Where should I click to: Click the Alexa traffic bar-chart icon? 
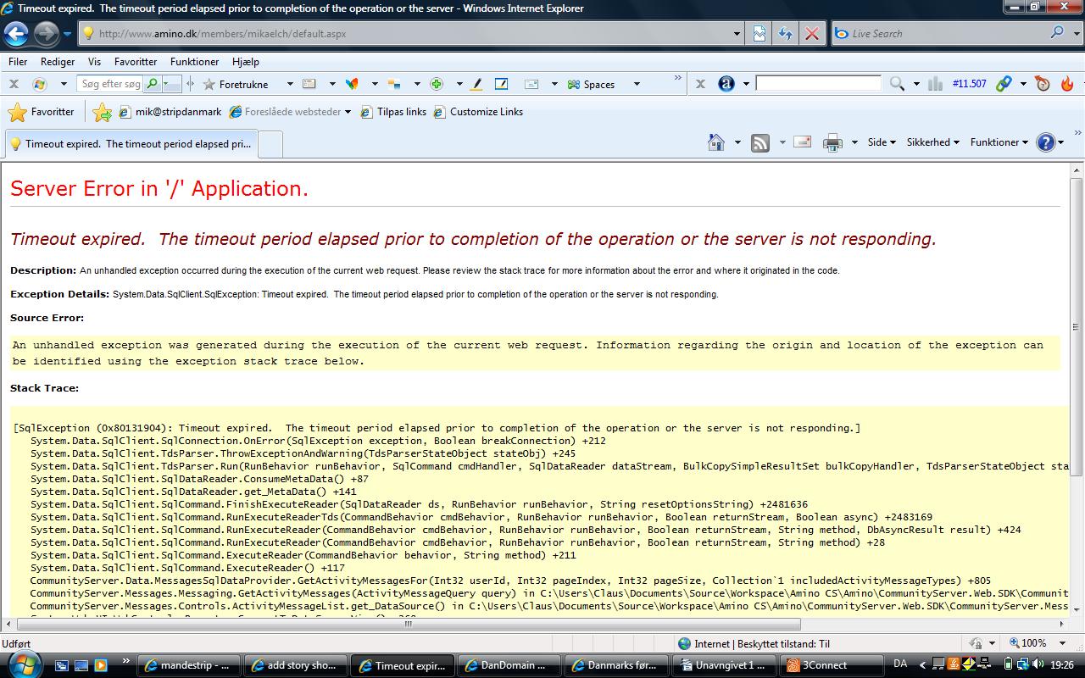936,83
